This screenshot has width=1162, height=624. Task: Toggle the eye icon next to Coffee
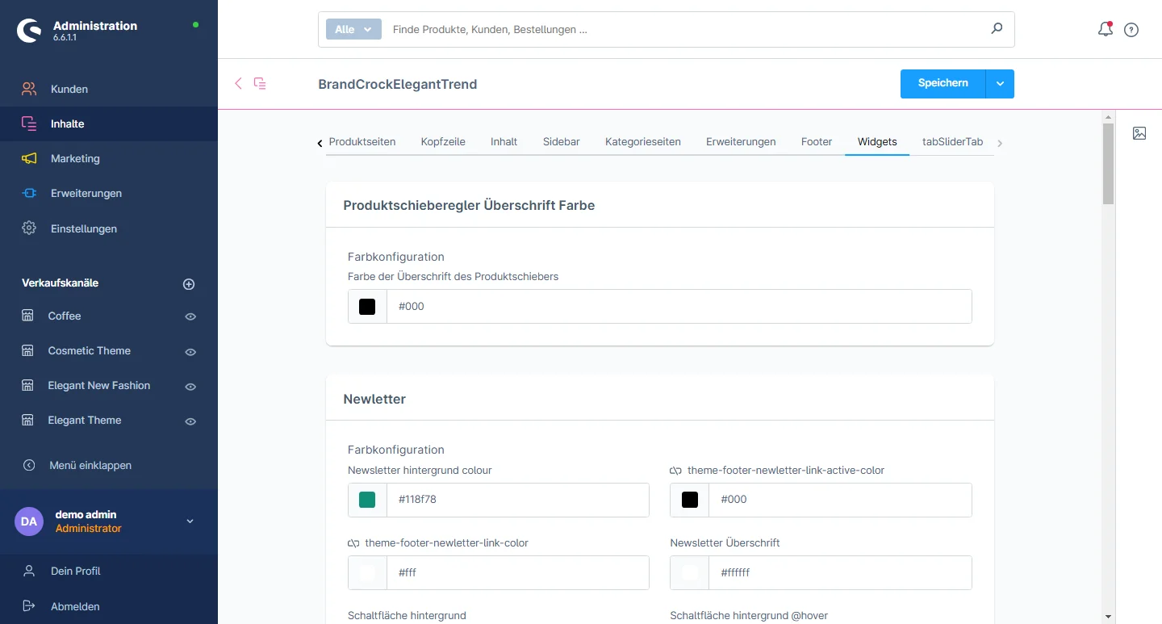190,316
